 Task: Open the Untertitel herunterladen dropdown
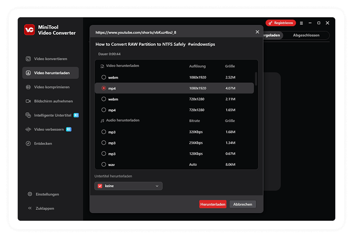click(x=128, y=186)
